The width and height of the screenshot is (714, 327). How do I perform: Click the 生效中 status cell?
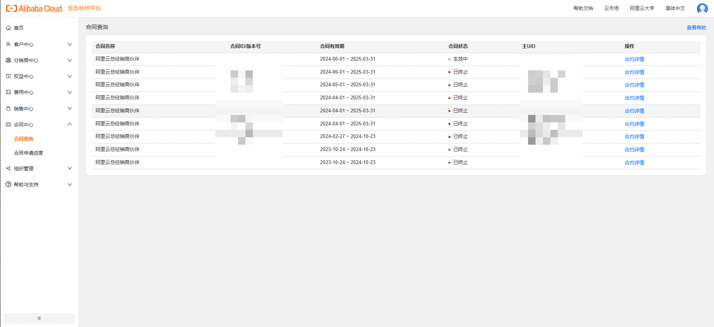(x=458, y=59)
